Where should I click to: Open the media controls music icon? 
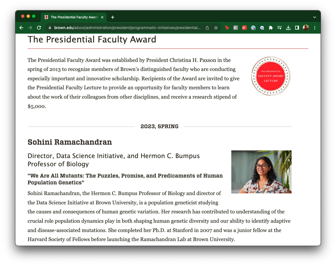(279, 28)
